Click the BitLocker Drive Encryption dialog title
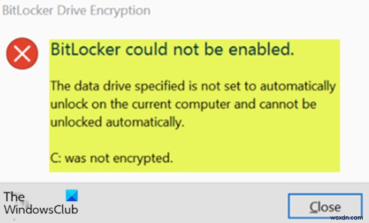The width and height of the screenshot is (369, 223). tap(76, 11)
